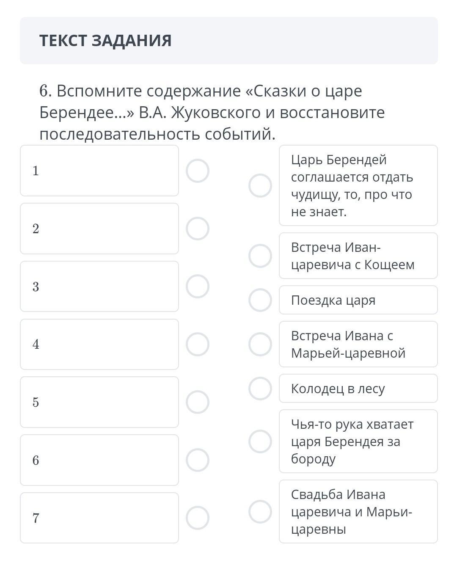Screen dimensions: 457x579
Task: Click the circle beside 'Свадьба Ивана царевича' option
Action: pyautogui.click(x=260, y=512)
